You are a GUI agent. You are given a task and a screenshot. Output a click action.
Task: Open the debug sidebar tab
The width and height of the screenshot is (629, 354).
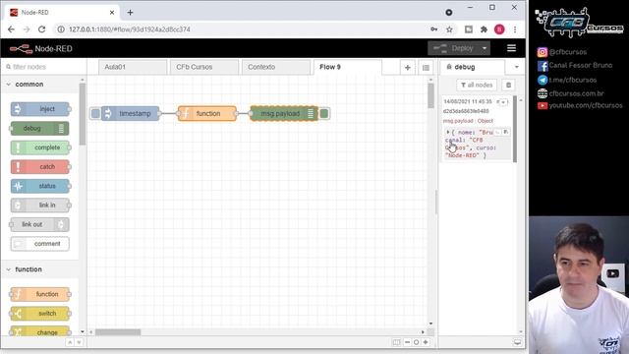[x=472, y=67]
